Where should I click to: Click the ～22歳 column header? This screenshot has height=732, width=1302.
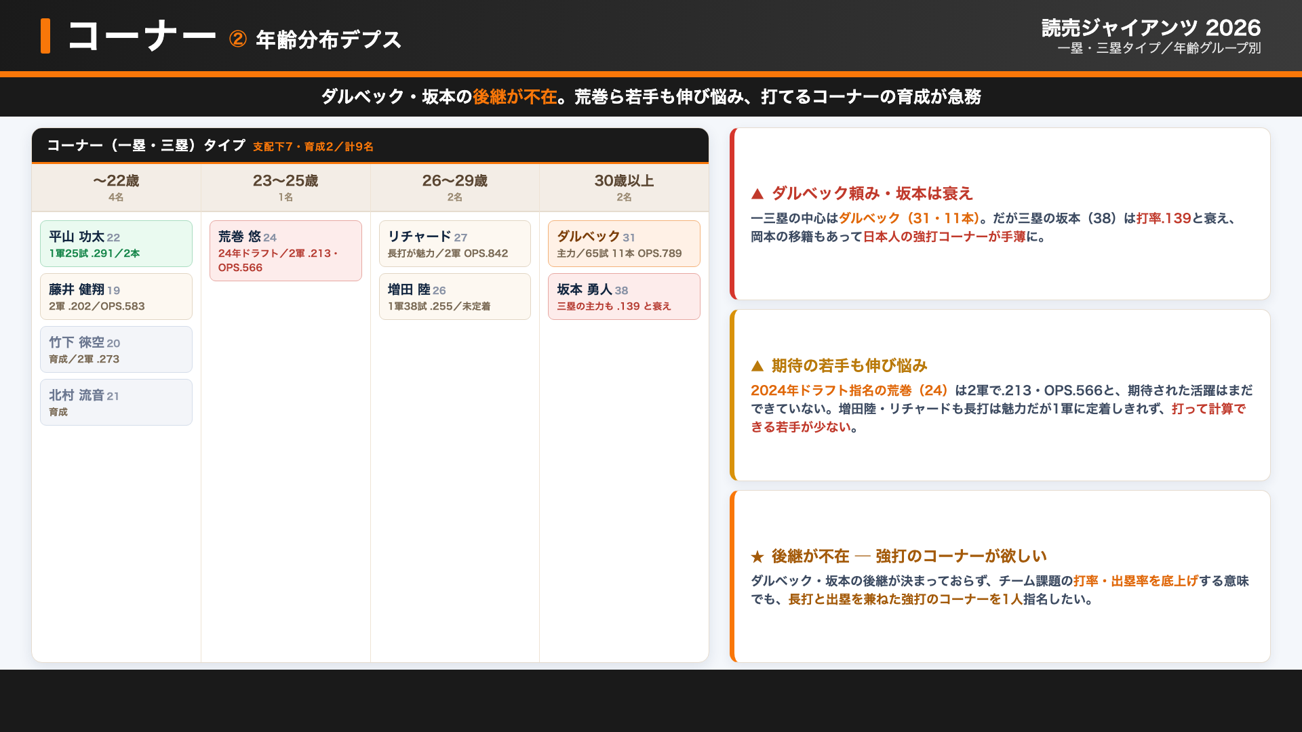click(116, 187)
